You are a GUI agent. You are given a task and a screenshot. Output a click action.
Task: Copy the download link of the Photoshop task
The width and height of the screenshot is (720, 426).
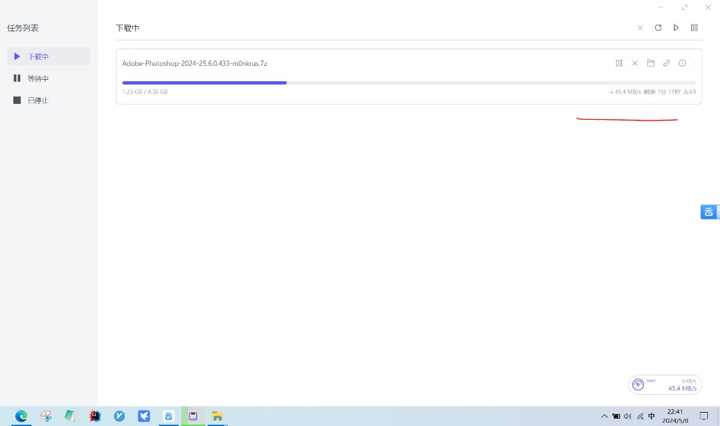666,63
